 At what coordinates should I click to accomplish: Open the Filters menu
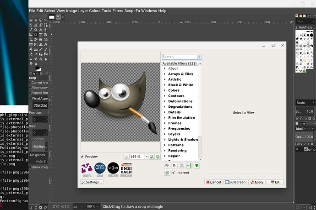(118, 11)
